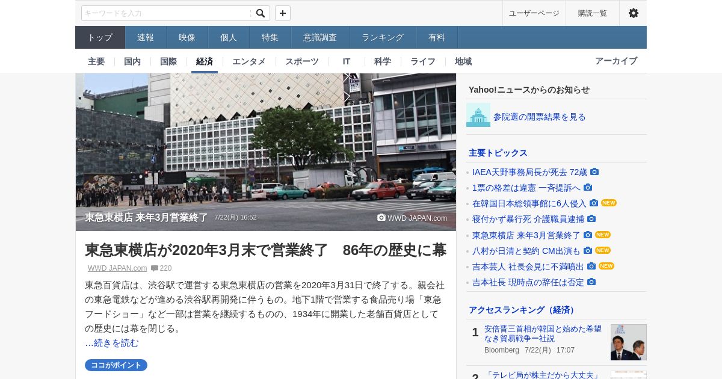Open 参院選の開票結果を見る link

click(540, 117)
